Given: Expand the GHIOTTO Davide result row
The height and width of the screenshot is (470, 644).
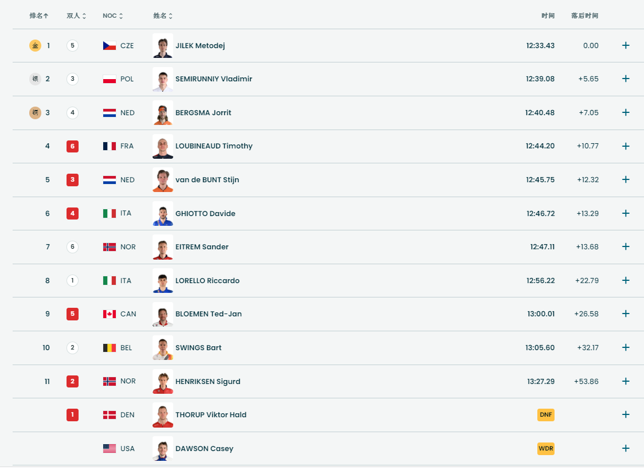Looking at the screenshot, I should pos(626,214).
